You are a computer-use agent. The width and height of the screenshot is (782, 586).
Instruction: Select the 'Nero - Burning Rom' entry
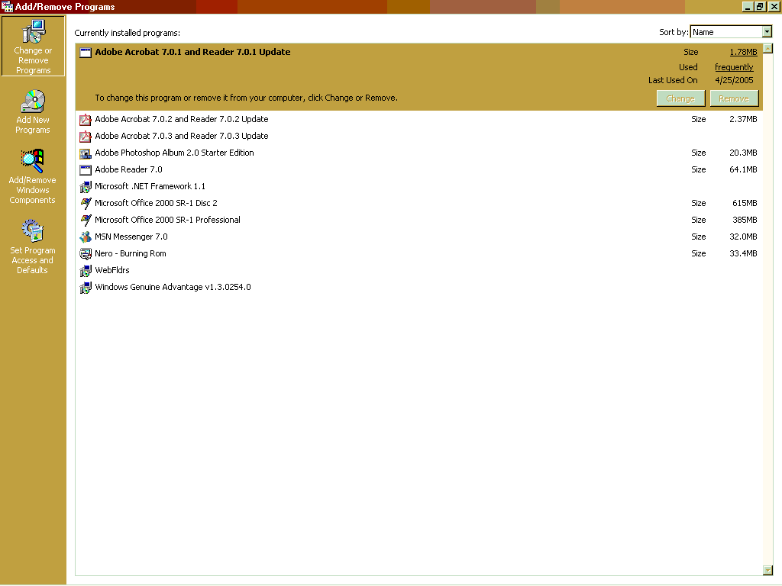click(x=419, y=253)
